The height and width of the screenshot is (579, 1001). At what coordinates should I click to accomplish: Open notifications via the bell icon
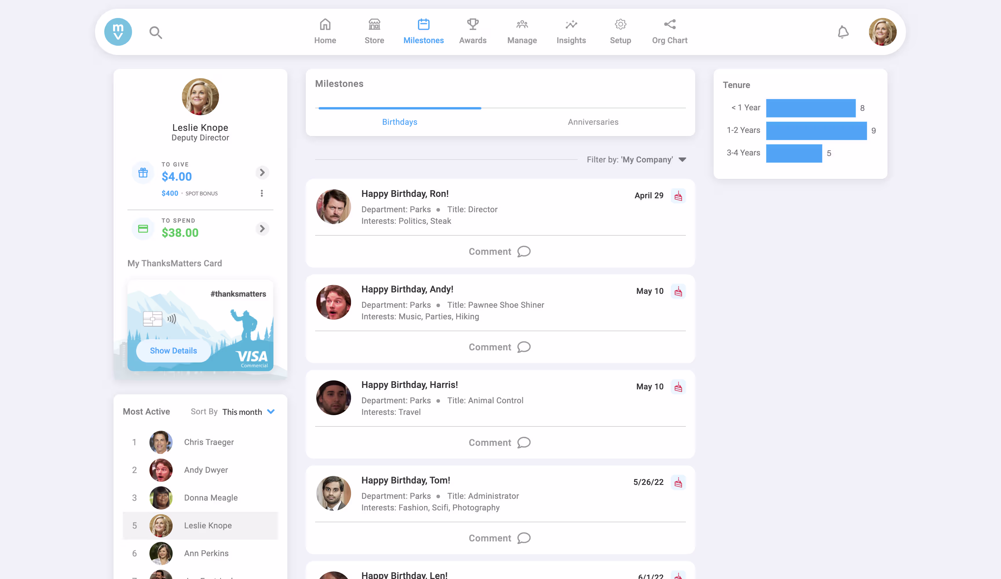(x=844, y=32)
